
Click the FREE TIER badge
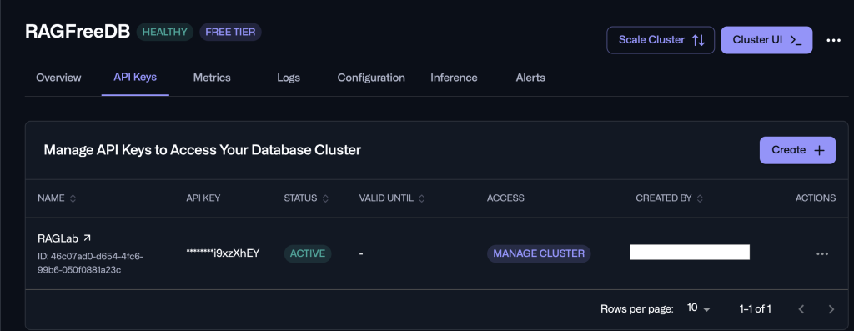tap(230, 32)
